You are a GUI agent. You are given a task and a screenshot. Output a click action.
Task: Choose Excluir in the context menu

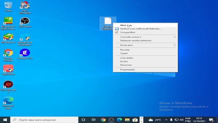click(x=145, y=61)
